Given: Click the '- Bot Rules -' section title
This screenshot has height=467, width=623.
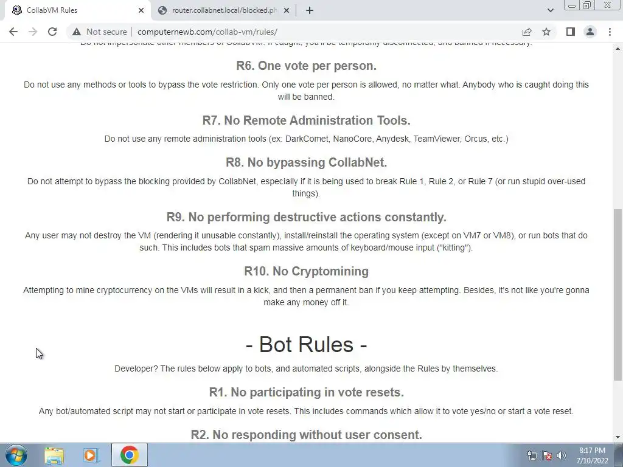Looking at the screenshot, I should (307, 344).
